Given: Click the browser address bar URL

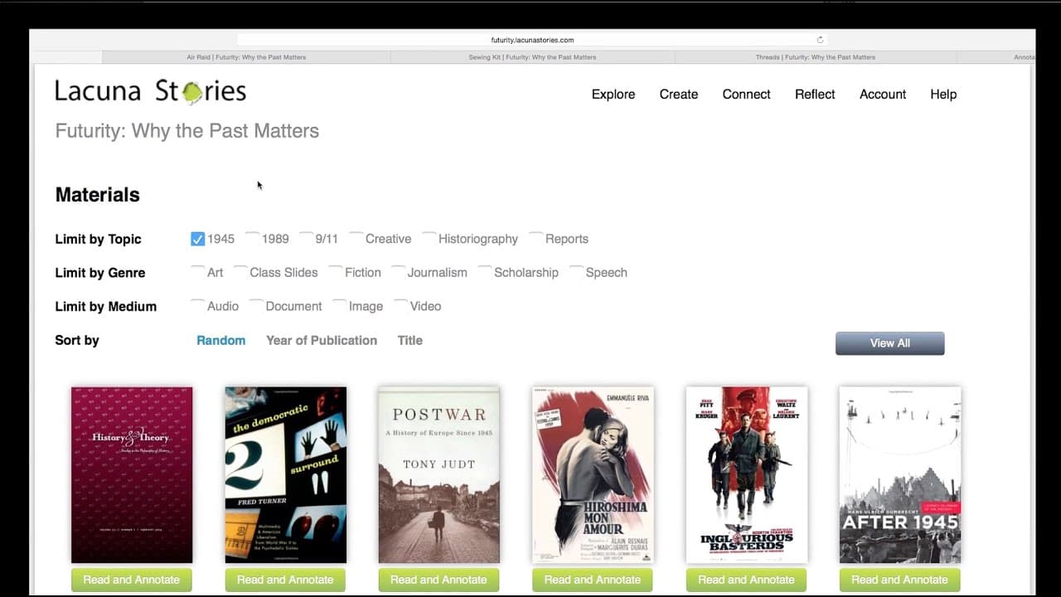Looking at the screenshot, I should click(x=532, y=40).
